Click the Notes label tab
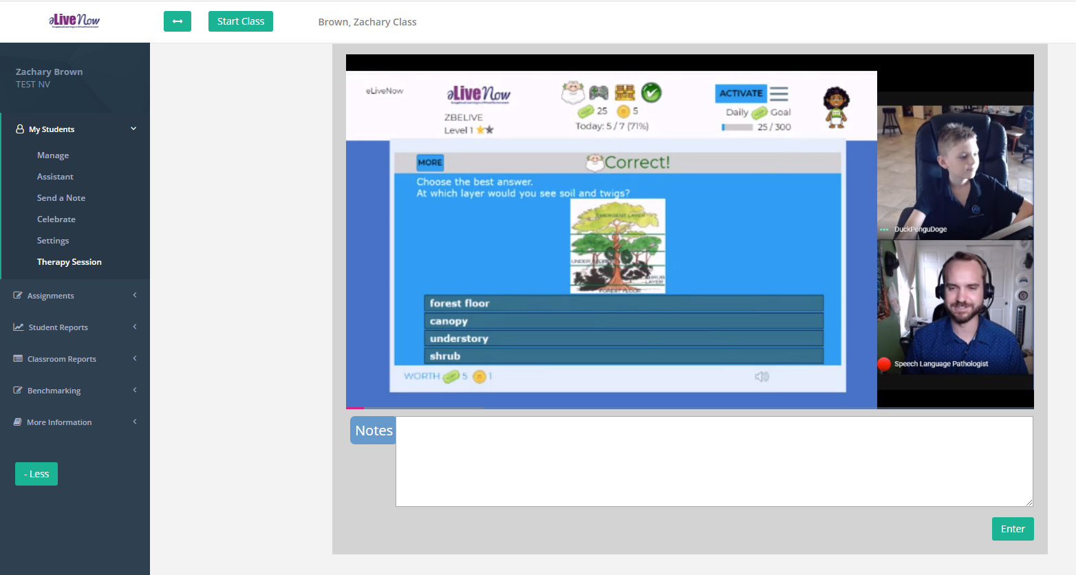The width and height of the screenshot is (1076, 575). pos(374,431)
